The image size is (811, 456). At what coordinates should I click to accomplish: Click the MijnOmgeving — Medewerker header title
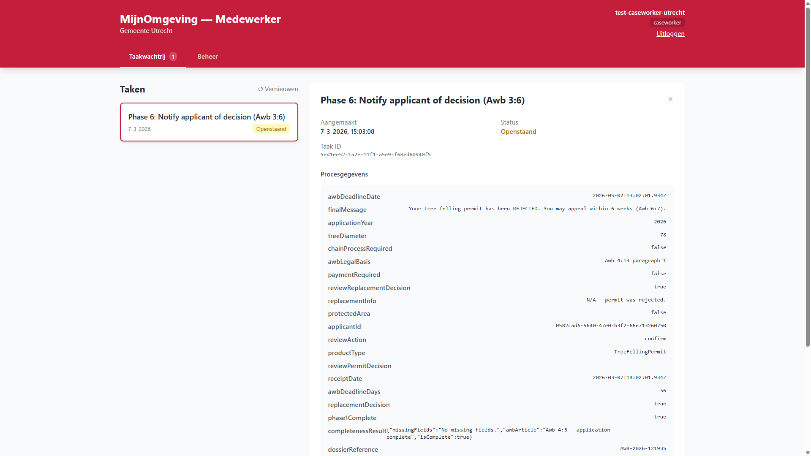coord(200,19)
